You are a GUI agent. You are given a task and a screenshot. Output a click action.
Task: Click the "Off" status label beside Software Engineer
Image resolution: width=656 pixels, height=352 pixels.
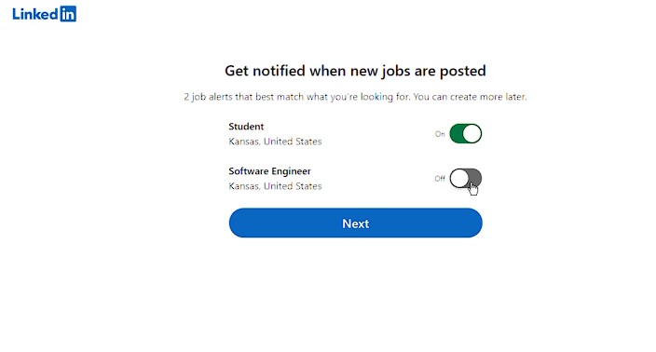(440, 179)
